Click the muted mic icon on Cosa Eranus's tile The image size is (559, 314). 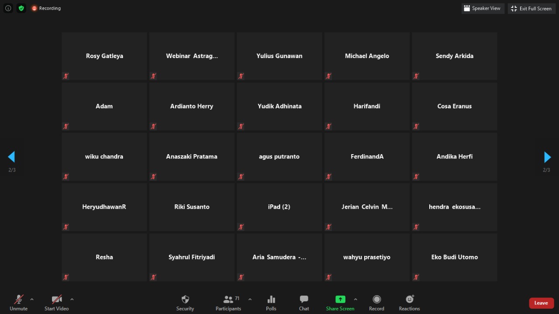[x=416, y=126]
